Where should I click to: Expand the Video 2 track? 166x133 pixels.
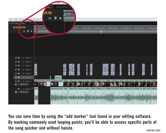[x=24, y=77]
